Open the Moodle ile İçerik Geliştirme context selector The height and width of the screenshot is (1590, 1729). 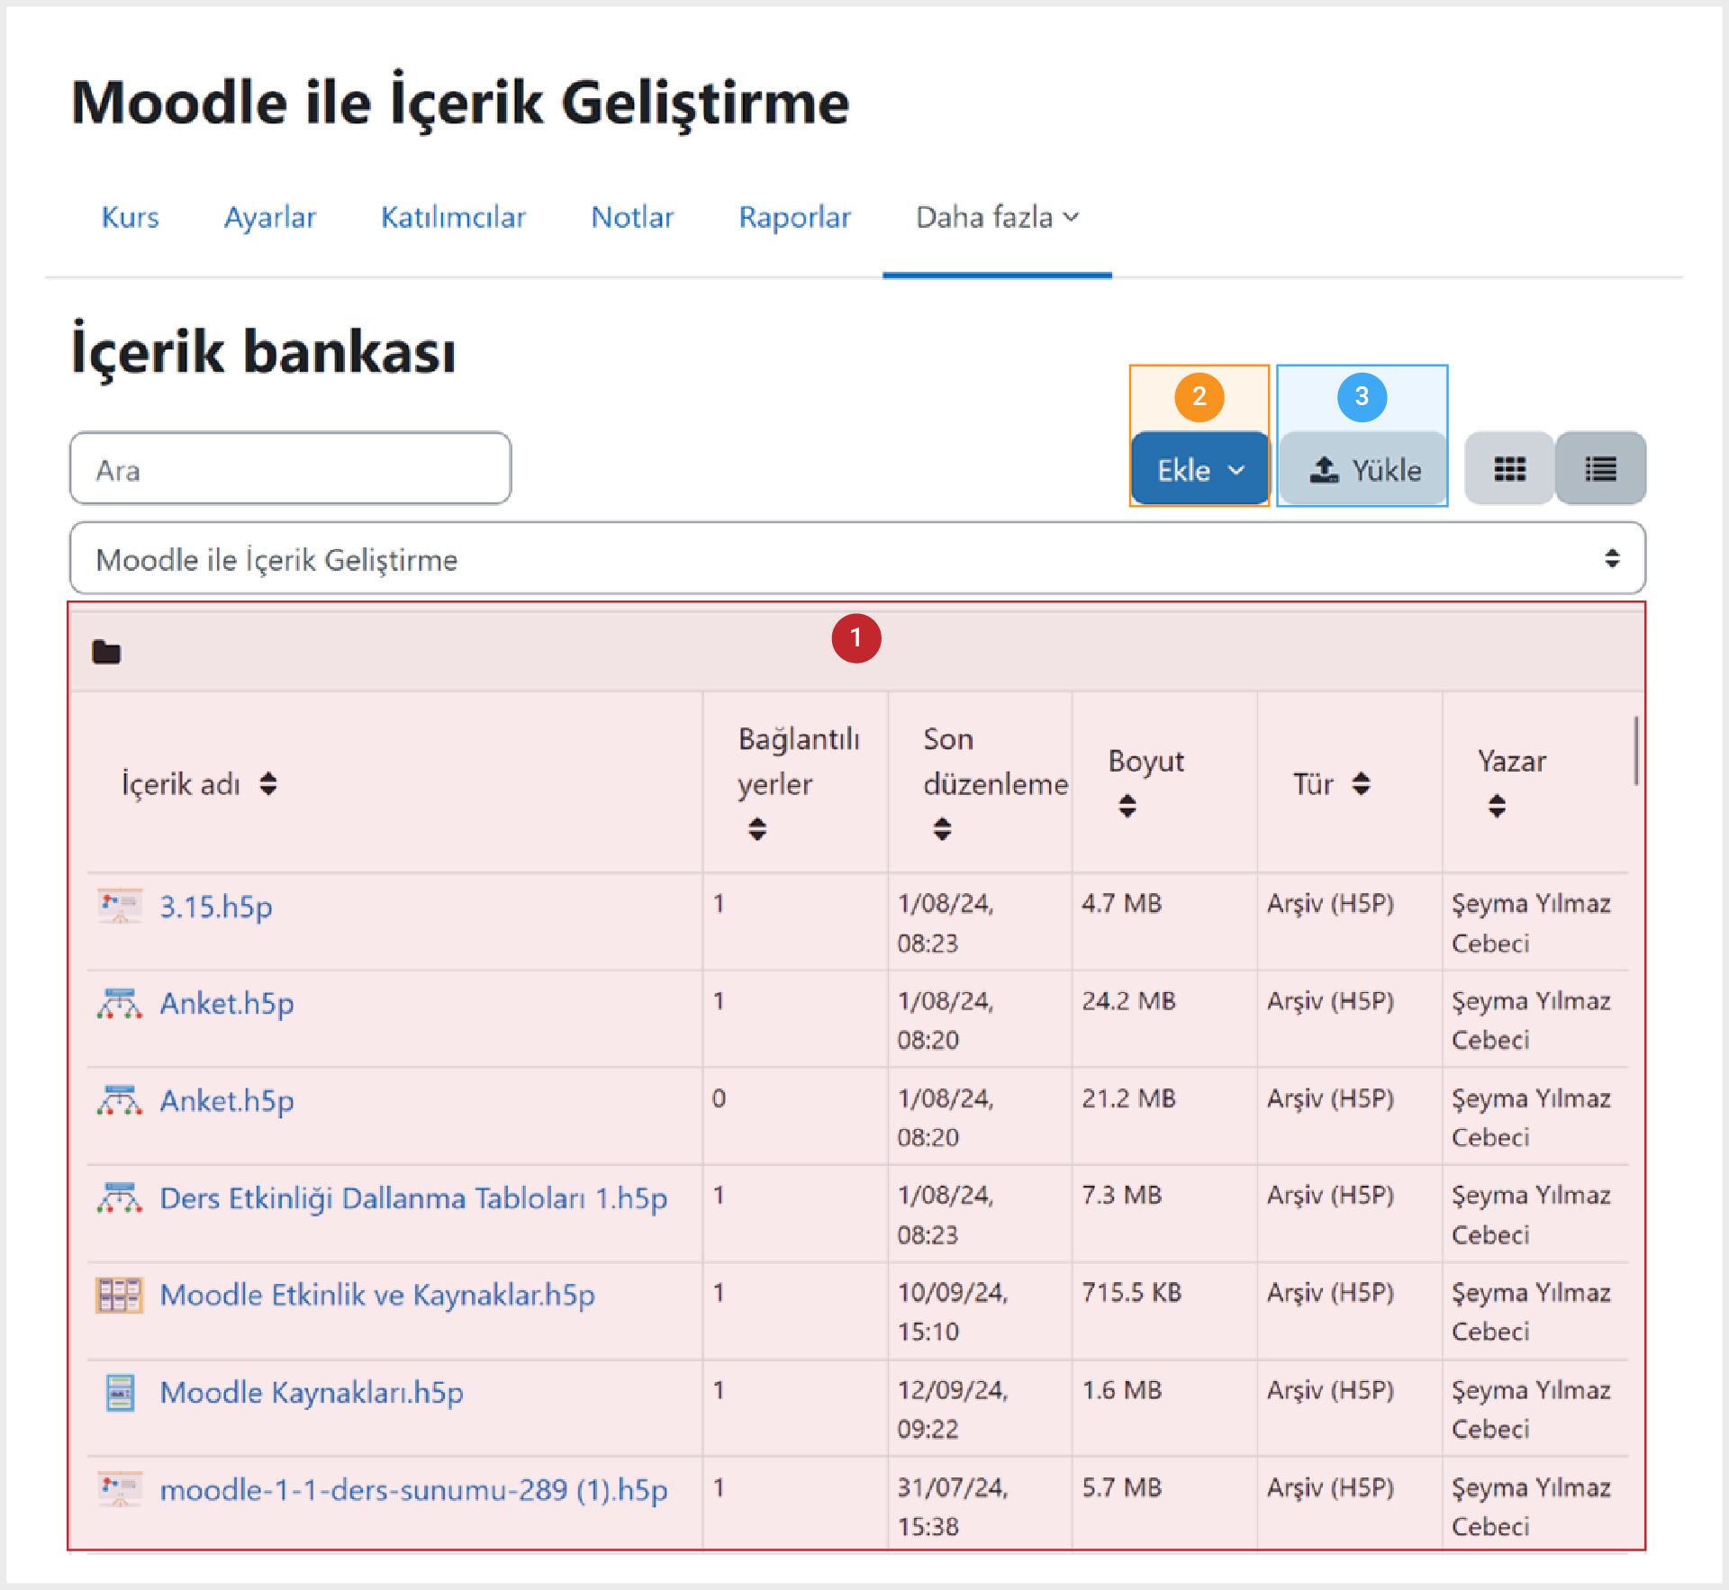tap(857, 558)
